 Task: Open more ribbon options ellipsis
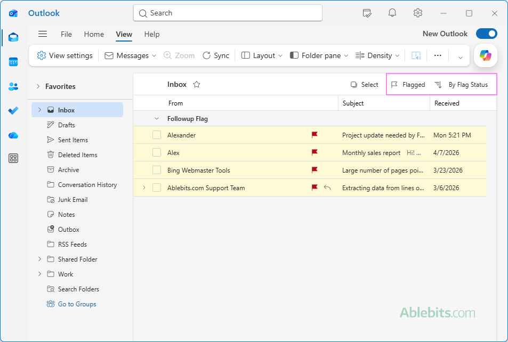click(x=438, y=55)
